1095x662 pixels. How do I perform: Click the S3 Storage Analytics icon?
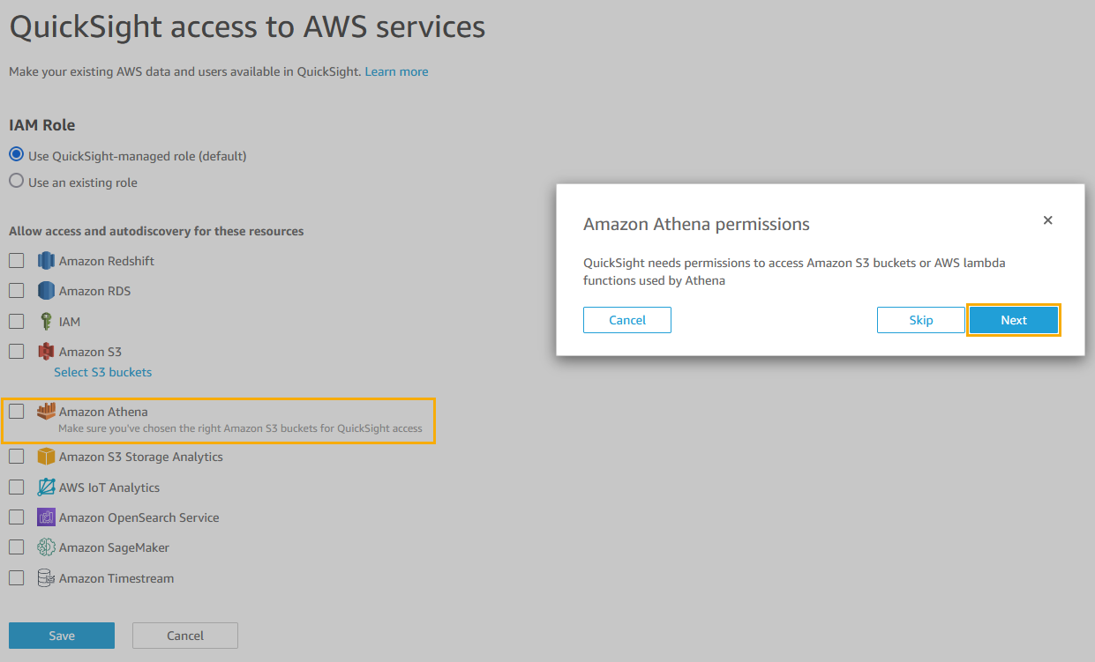click(x=46, y=457)
